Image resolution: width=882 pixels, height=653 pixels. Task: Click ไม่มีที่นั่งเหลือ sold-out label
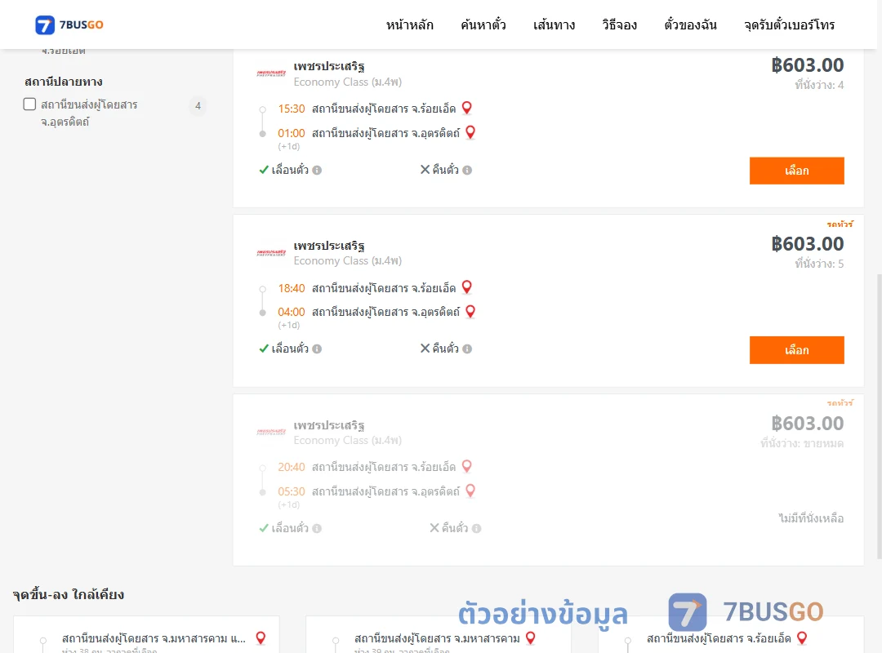point(811,518)
